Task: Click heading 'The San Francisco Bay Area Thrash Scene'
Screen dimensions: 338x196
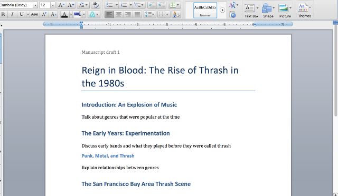Action: point(136,184)
